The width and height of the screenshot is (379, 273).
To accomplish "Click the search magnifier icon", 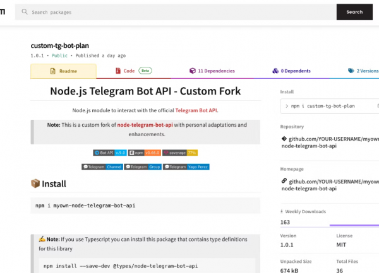I will pos(25,11).
